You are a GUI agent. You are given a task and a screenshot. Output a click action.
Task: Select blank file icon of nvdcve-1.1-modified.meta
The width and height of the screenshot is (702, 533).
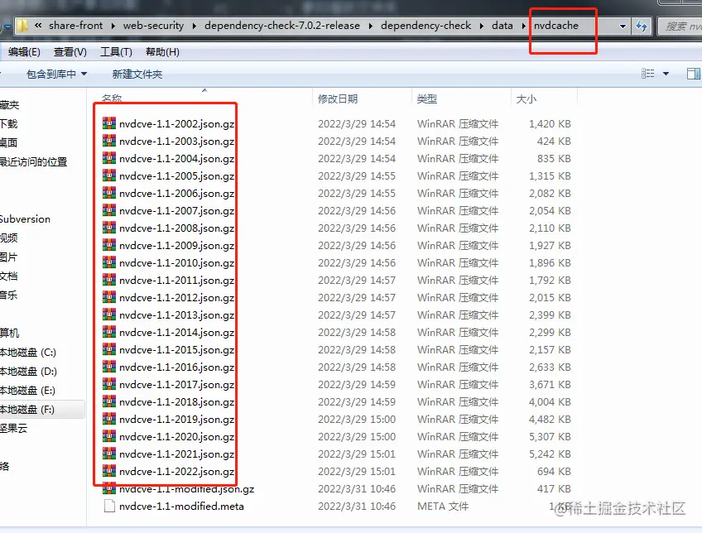pos(109,507)
